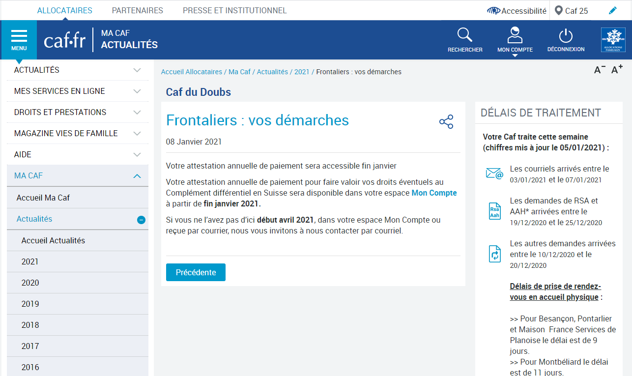Collapse the Actualités submenu minus icon

coord(141,220)
